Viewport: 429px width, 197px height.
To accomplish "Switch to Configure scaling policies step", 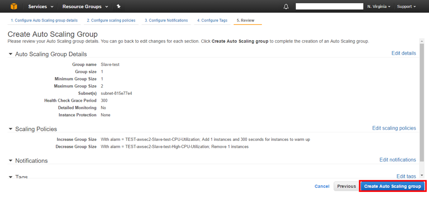I will click(x=111, y=21).
